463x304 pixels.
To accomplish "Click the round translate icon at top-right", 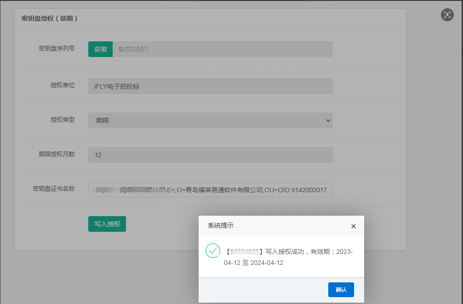I will [447, 15].
